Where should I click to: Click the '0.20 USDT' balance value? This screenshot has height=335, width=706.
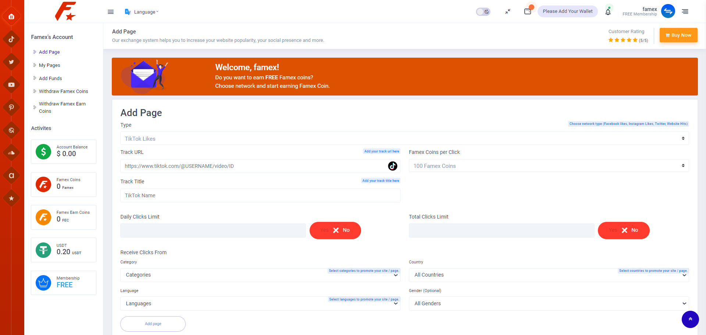(69, 252)
